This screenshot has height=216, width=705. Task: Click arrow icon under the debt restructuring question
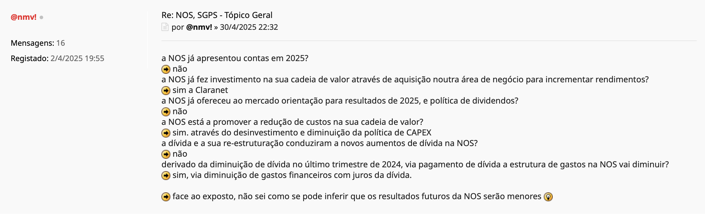(x=166, y=154)
